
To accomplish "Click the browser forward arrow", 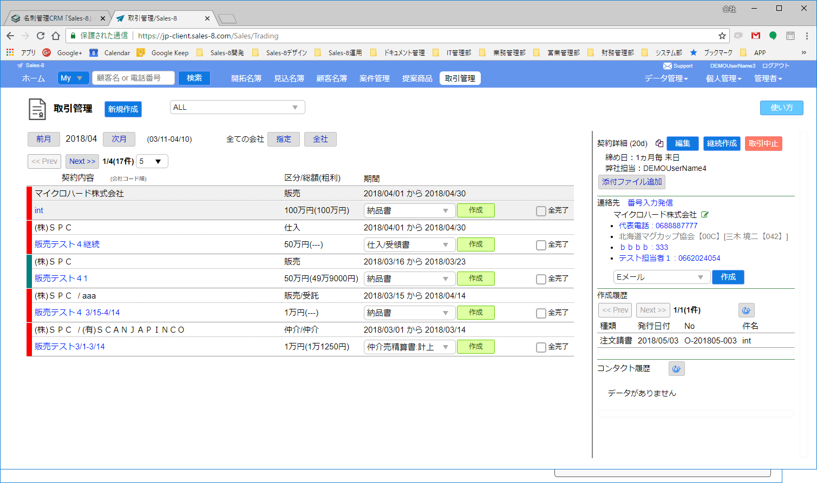I will (25, 36).
